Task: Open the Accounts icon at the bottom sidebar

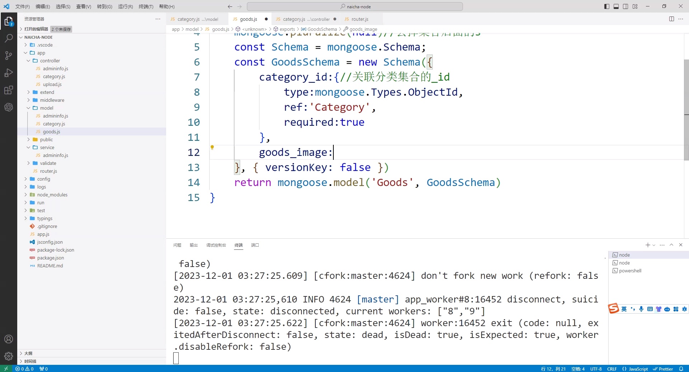Action: 8,339
